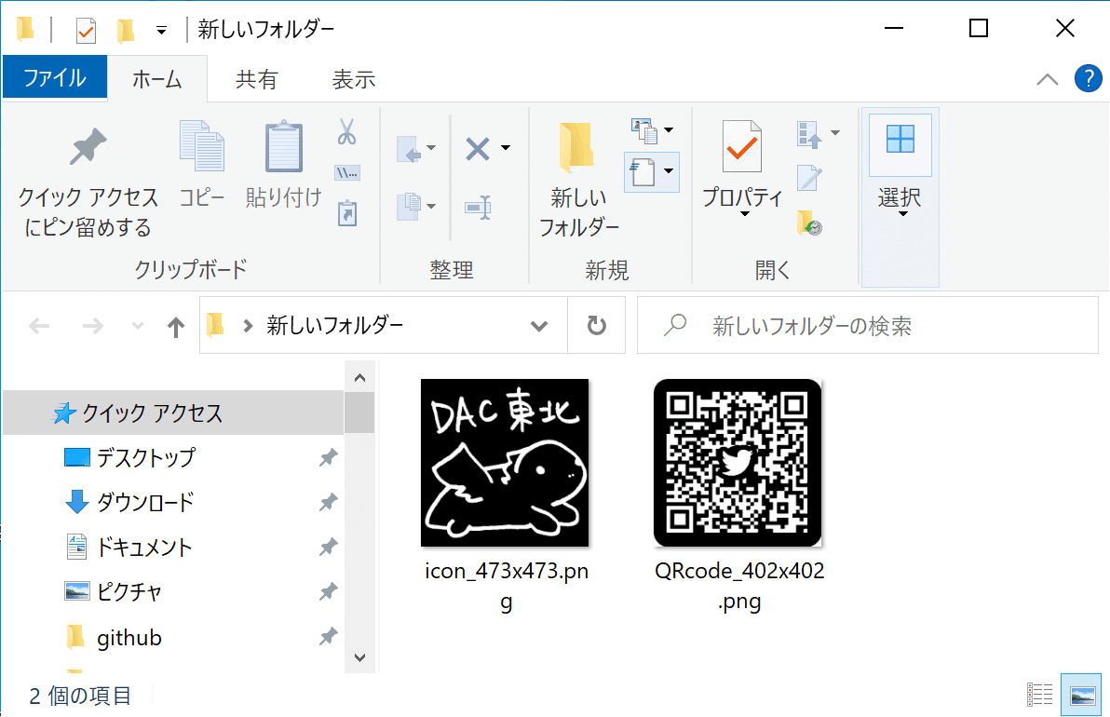Click the Delete X icon
This screenshot has height=717, width=1110.
(478, 149)
